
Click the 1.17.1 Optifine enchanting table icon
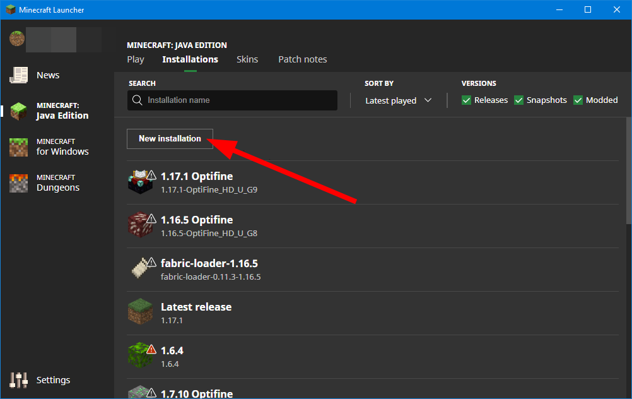[140, 182]
